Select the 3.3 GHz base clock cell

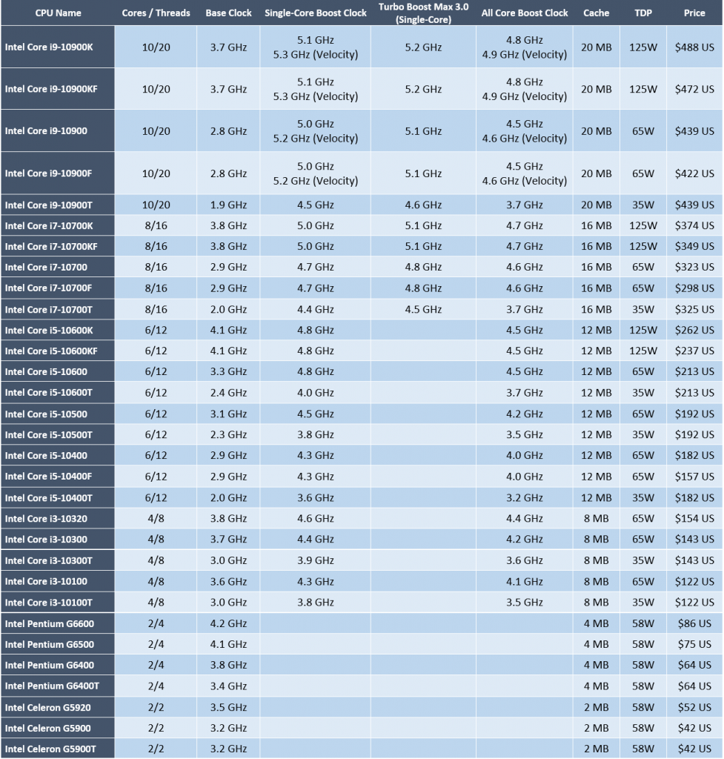228,372
